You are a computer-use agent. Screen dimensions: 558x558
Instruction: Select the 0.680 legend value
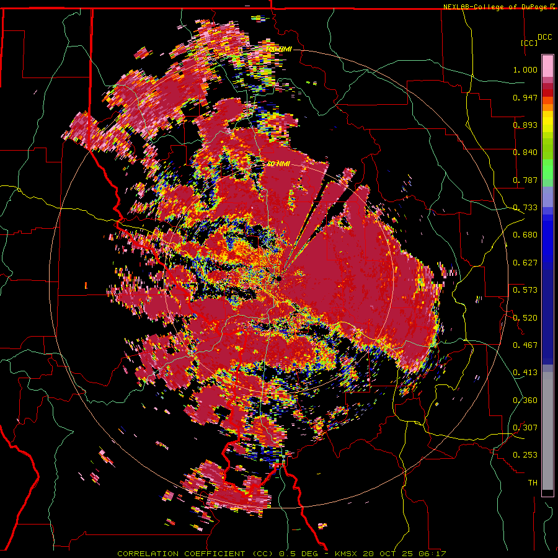click(x=525, y=235)
